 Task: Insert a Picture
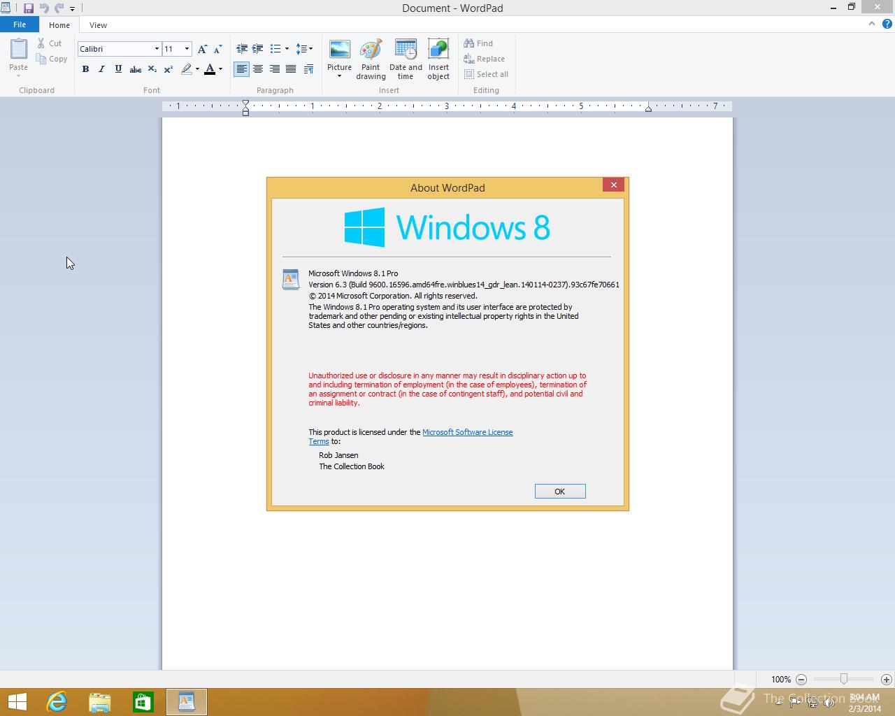click(x=339, y=55)
